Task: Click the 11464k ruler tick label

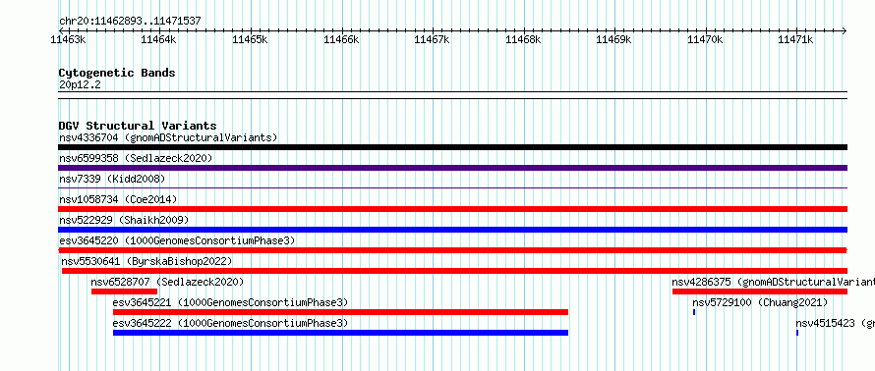Action: 158,39
